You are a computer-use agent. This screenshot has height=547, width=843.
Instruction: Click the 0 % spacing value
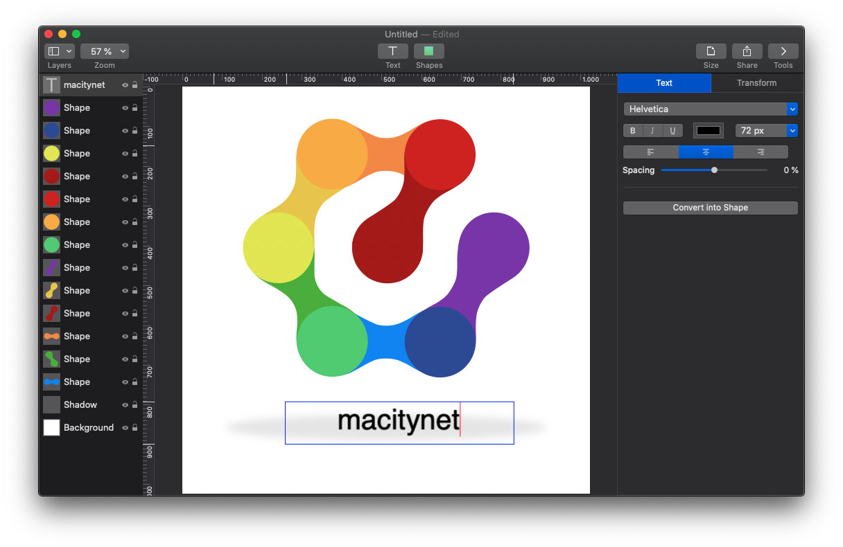pos(790,170)
